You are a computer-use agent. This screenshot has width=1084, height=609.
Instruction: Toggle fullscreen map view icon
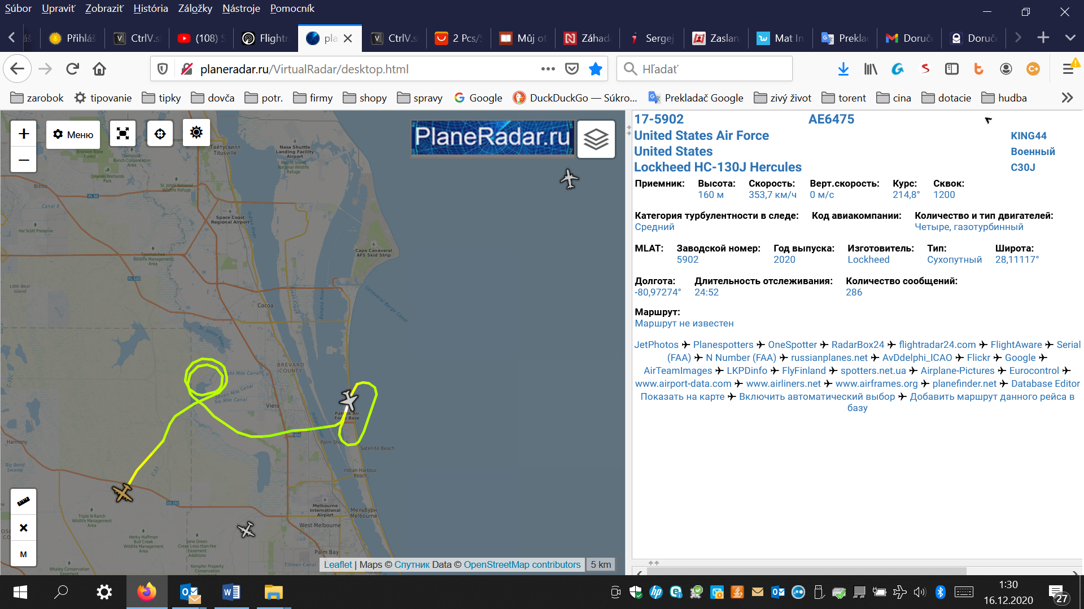tap(123, 134)
